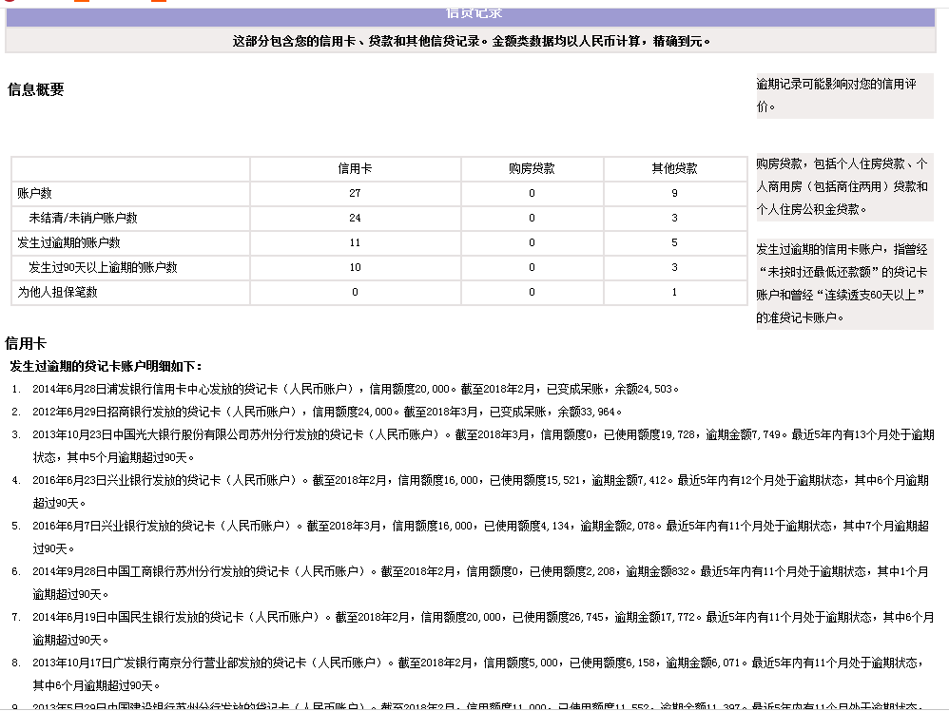
Task: Select the 兴业银行 entry dated 2016年6月7日
Action: pyautogui.click(x=480, y=537)
